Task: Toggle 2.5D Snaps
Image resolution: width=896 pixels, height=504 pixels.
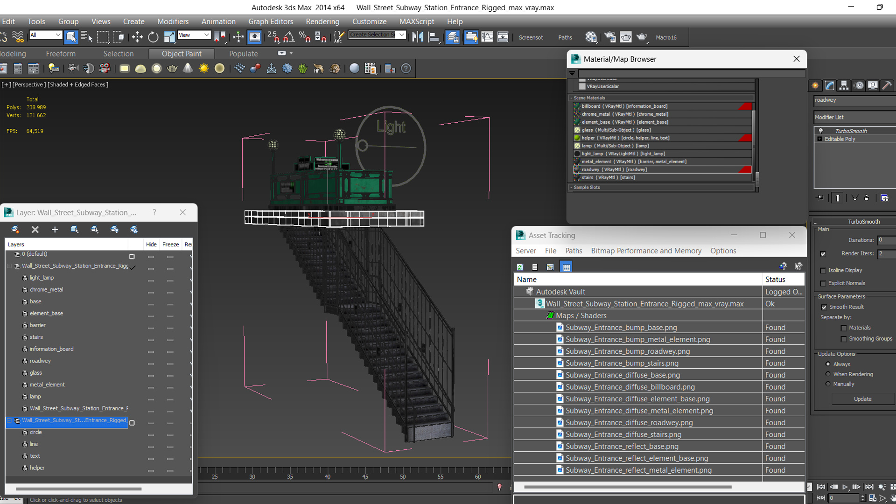Action: pyautogui.click(x=273, y=37)
